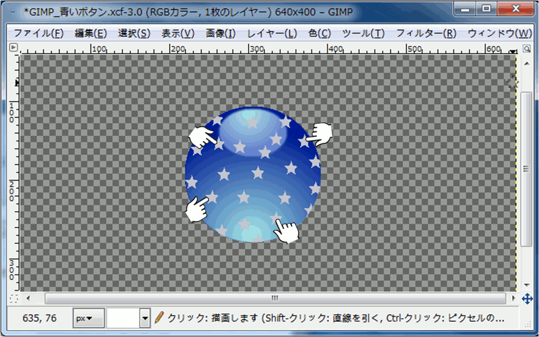
Task: Click the navigation cross-arrows icon
Action: 527,299
